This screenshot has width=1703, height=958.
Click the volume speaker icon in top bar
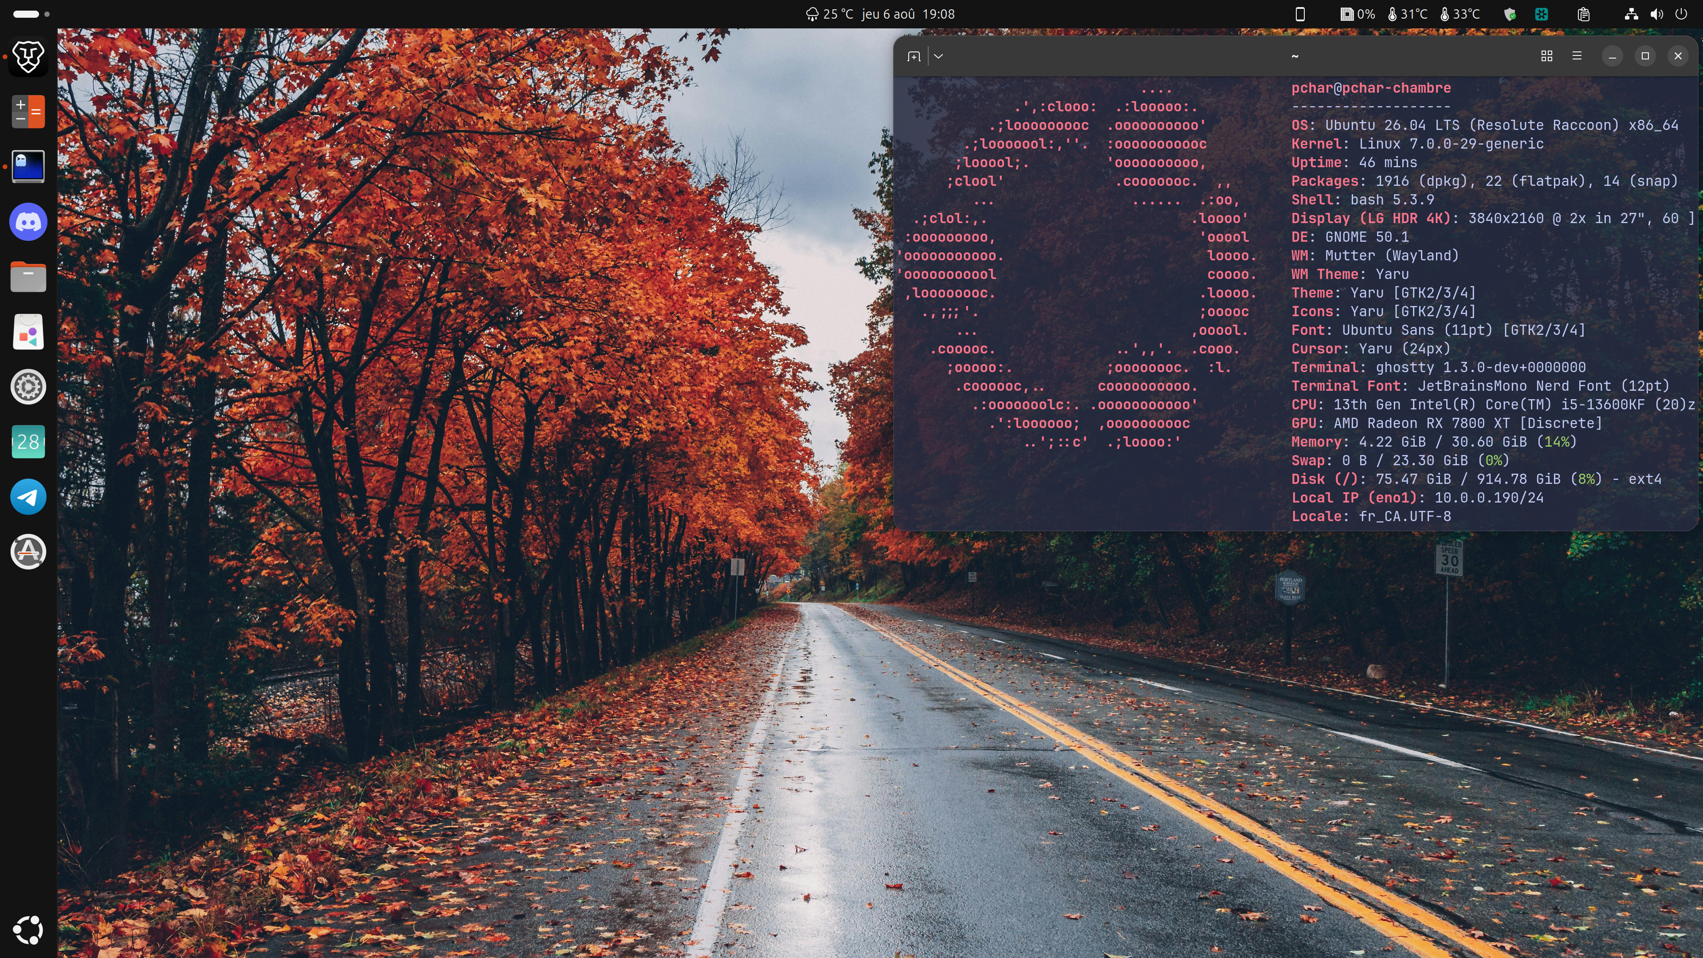tap(1657, 14)
